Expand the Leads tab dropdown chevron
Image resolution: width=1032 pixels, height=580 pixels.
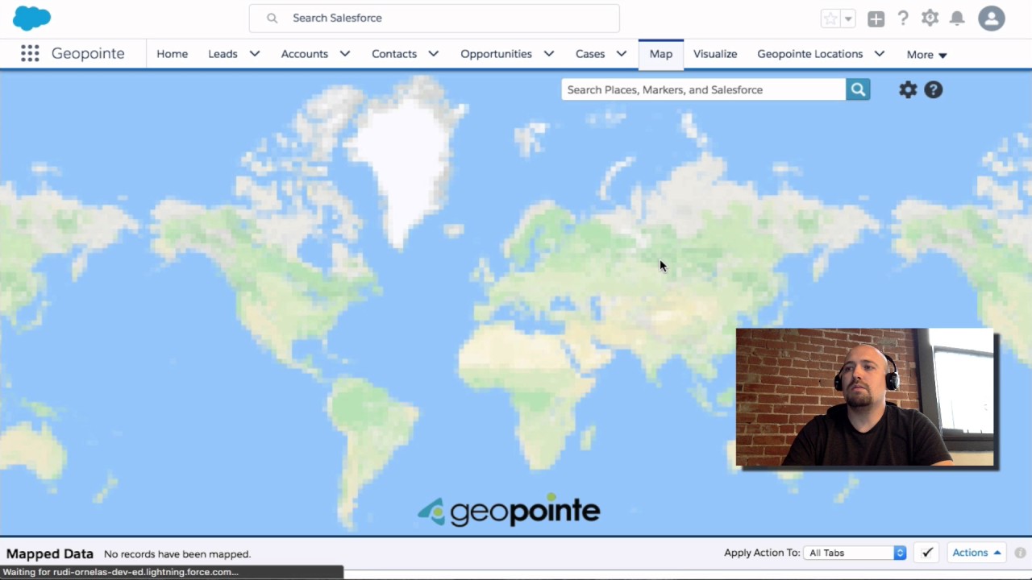click(x=255, y=54)
